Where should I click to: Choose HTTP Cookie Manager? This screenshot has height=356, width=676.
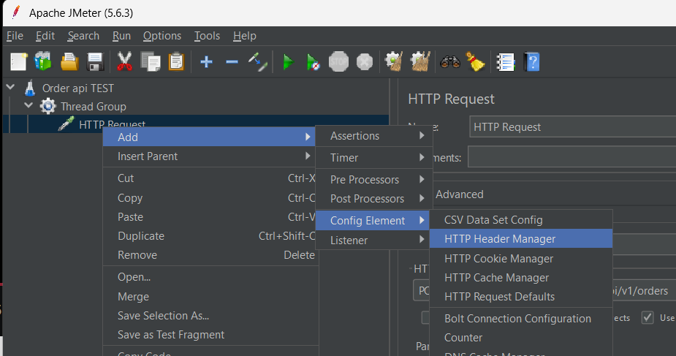pos(521,259)
